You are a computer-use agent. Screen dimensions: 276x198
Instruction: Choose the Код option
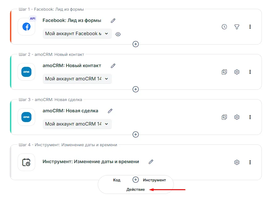tap(117, 180)
